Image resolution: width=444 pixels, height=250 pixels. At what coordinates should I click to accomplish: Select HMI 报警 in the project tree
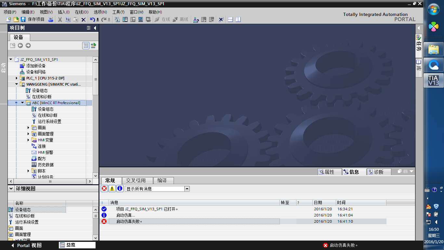(x=46, y=152)
